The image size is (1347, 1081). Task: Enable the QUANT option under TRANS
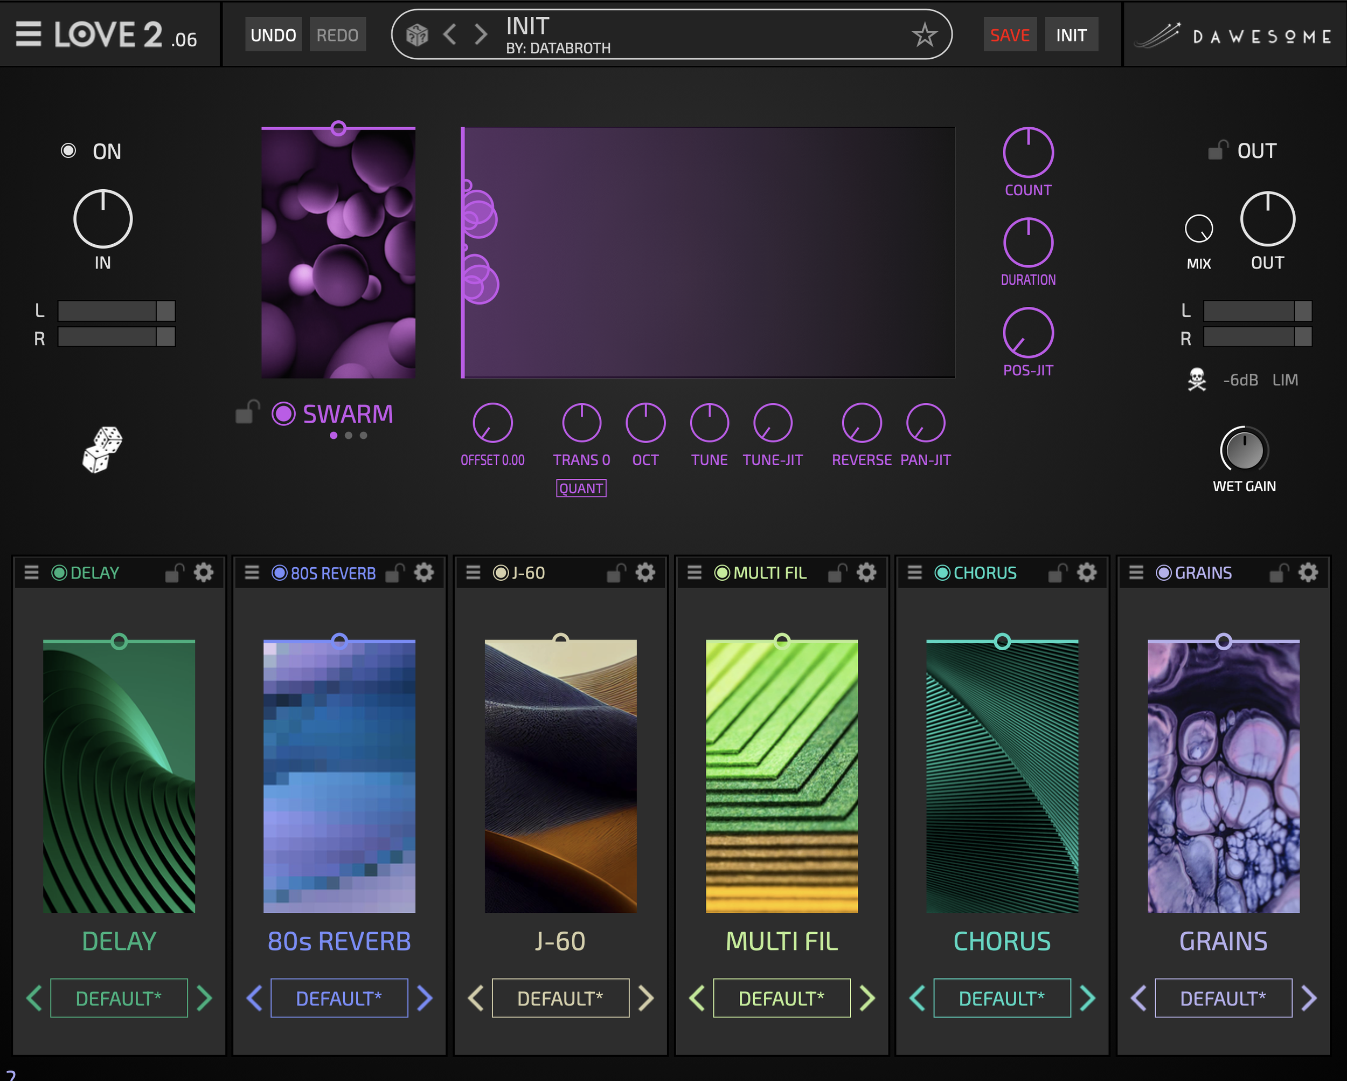click(580, 488)
